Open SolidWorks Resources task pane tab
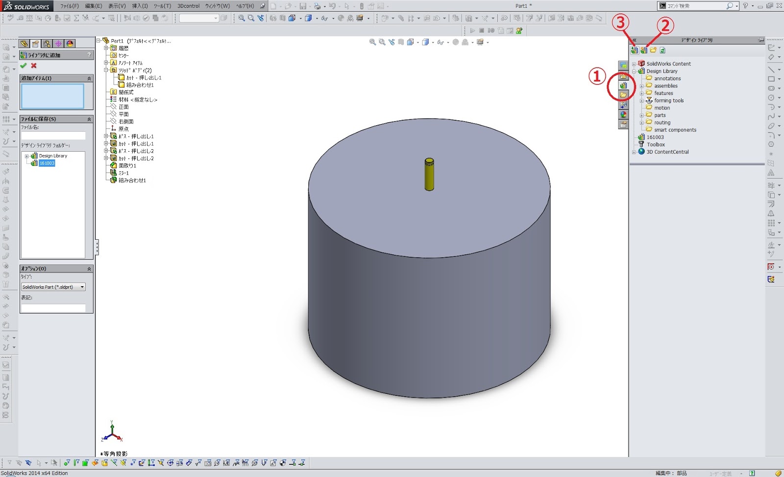The height and width of the screenshot is (477, 784). [623, 76]
